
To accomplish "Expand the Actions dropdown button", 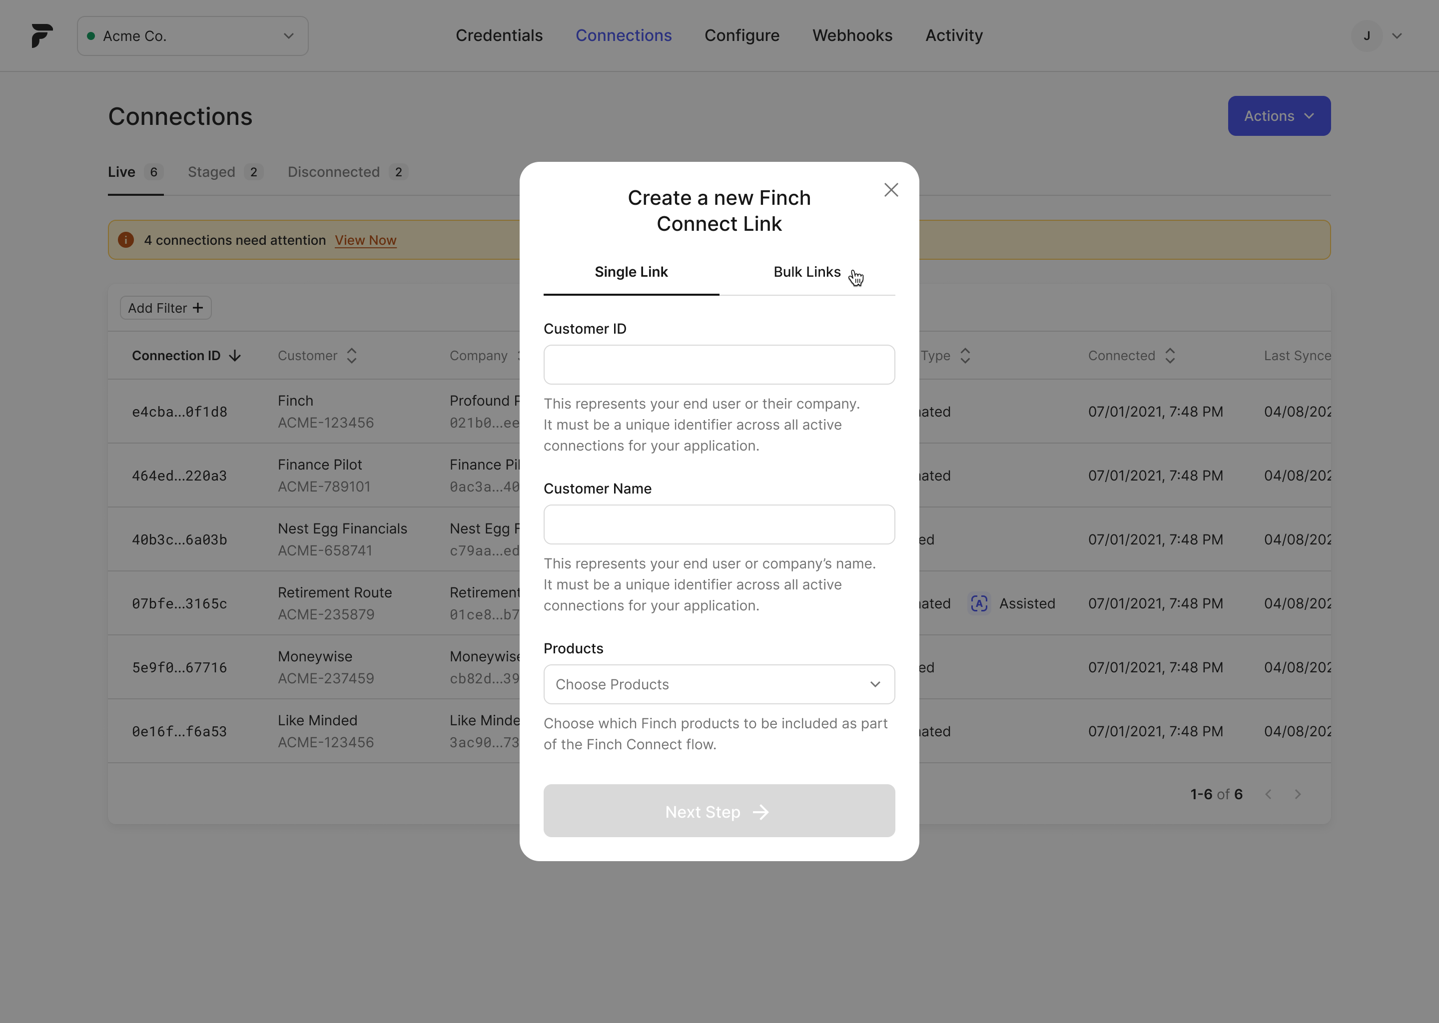I will [1279, 116].
